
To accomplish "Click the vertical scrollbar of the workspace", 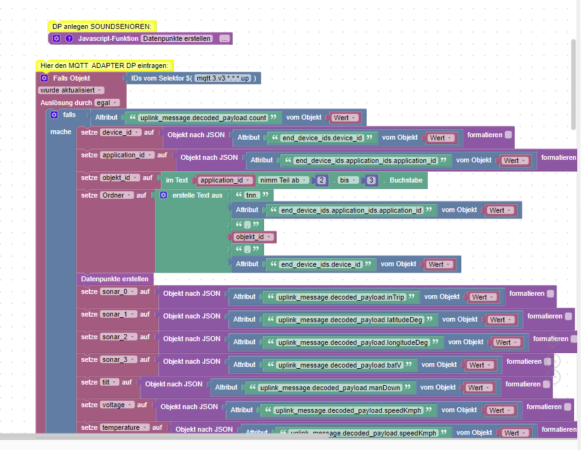I will point(573,84).
